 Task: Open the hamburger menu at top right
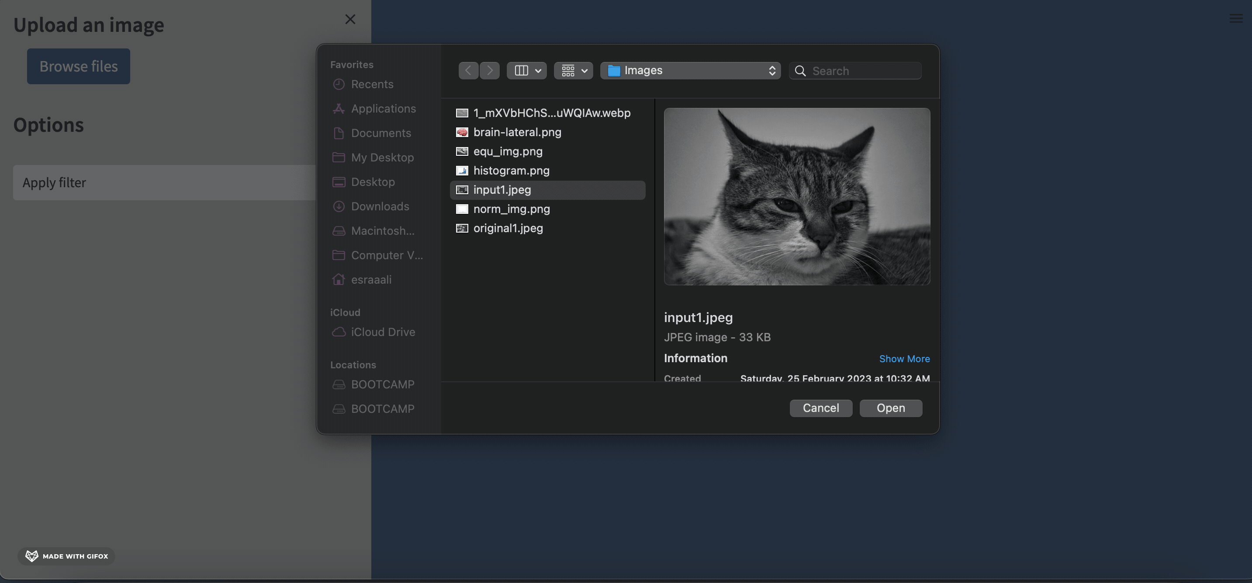coord(1235,18)
